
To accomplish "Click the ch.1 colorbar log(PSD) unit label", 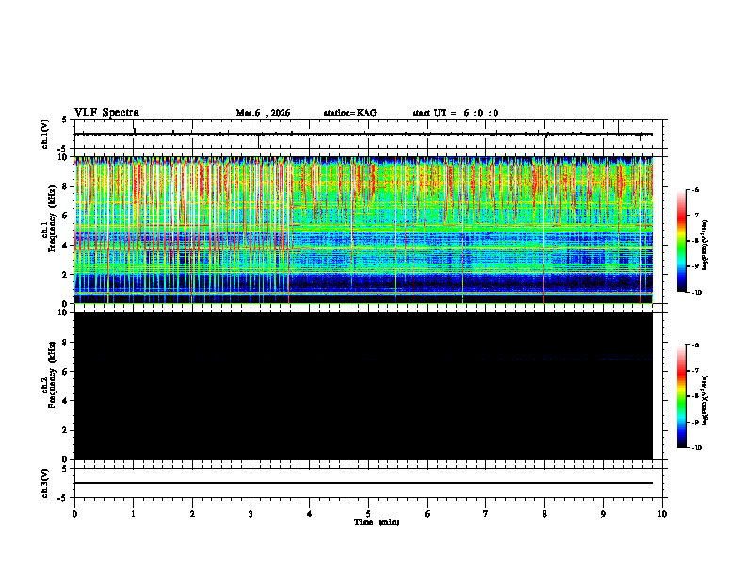I will pos(705,245).
